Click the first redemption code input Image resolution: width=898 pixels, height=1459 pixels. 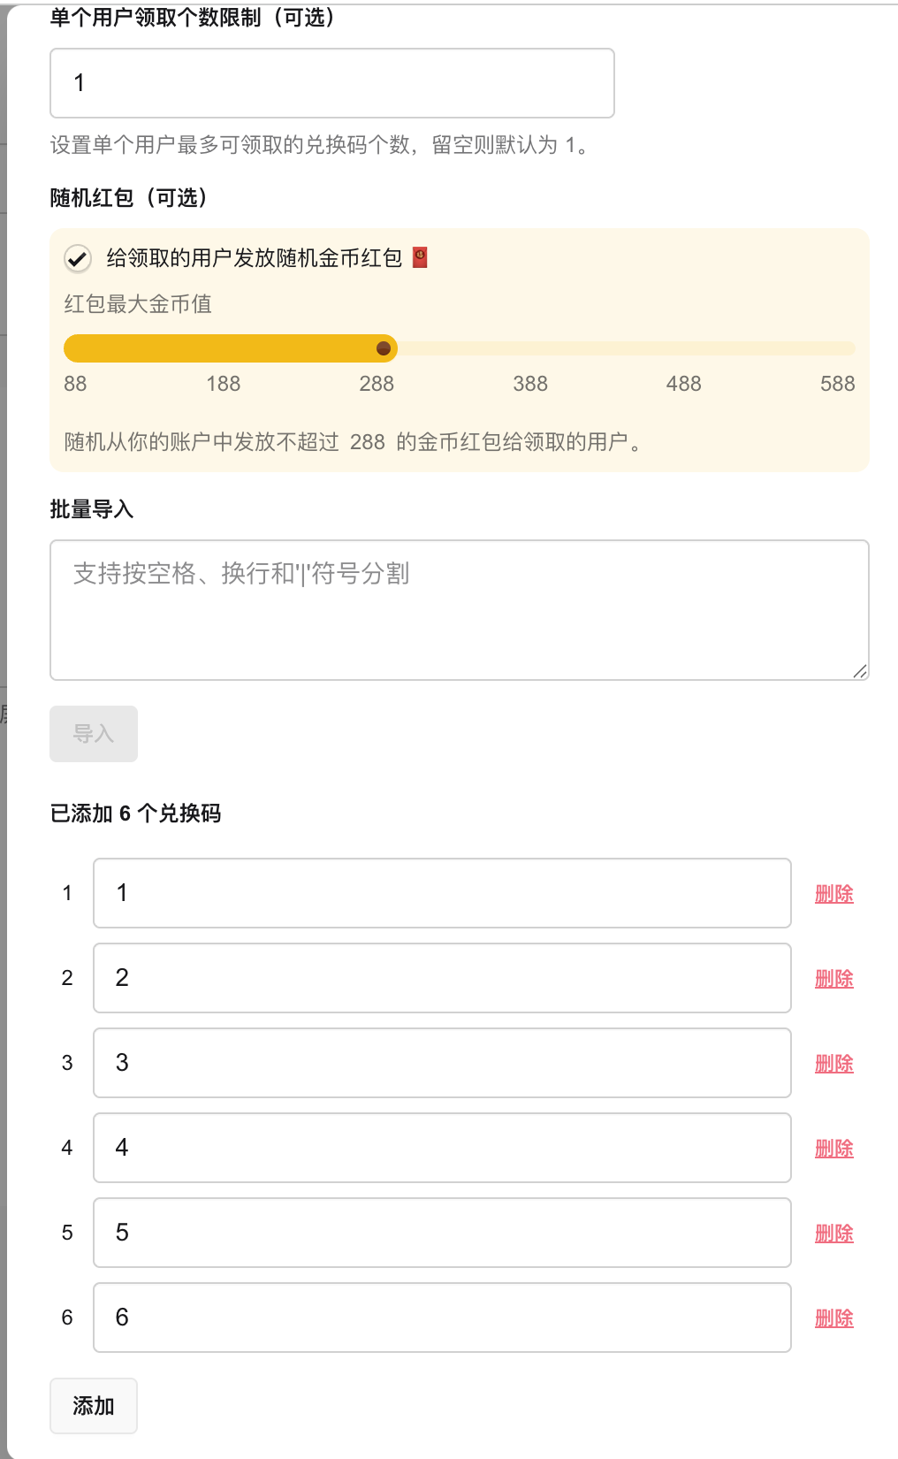(442, 893)
